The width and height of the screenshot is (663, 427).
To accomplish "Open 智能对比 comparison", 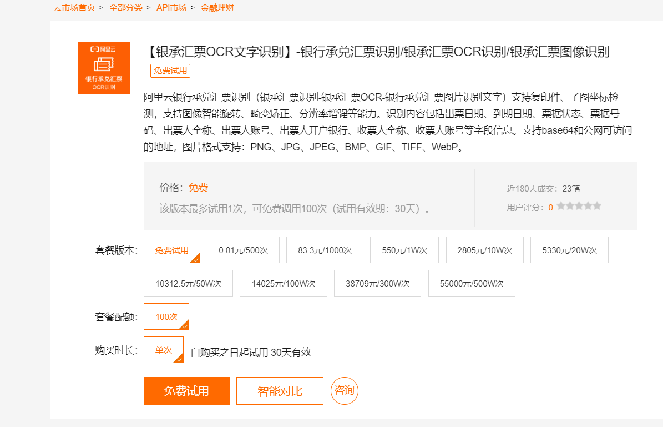I will pyautogui.click(x=280, y=391).
